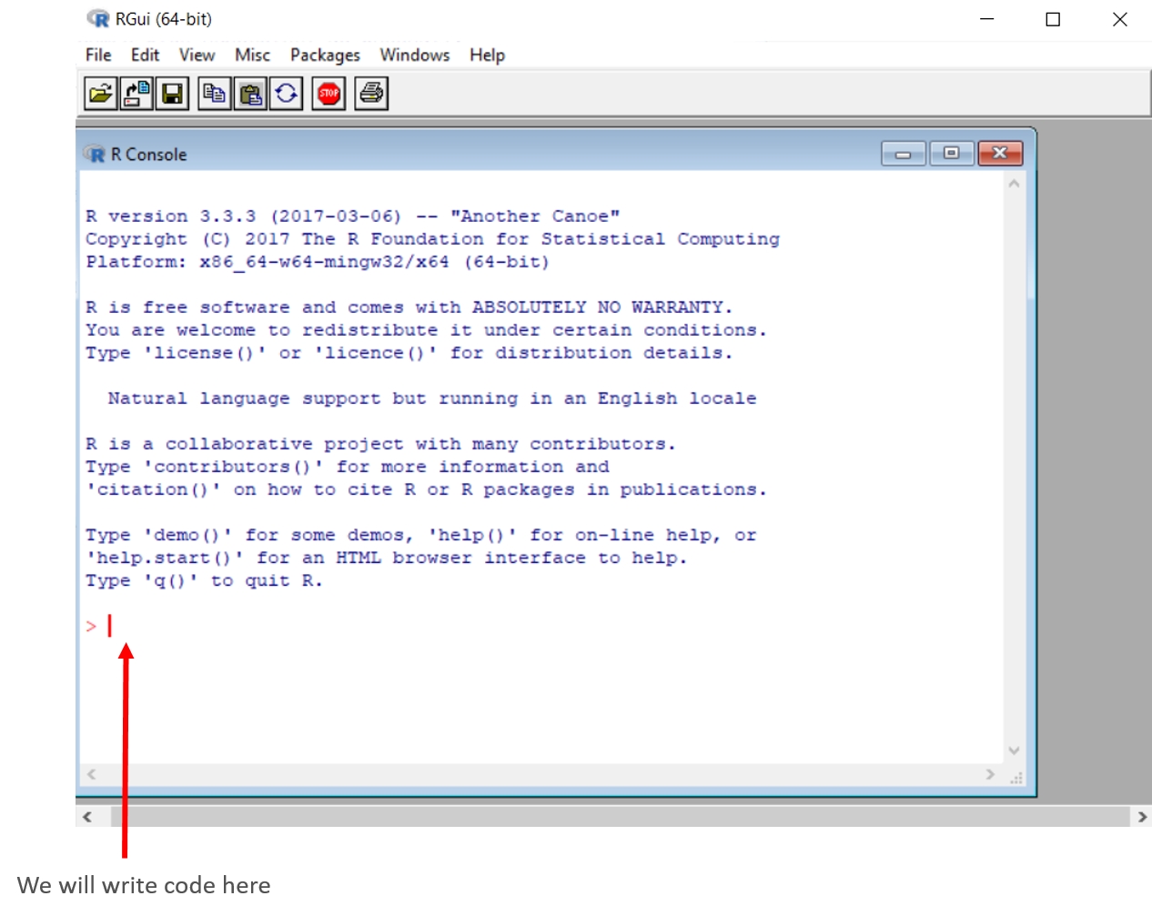The image size is (1152, 916).
Task: Click the Save workspace floppy icon
Action: [172, 94]
